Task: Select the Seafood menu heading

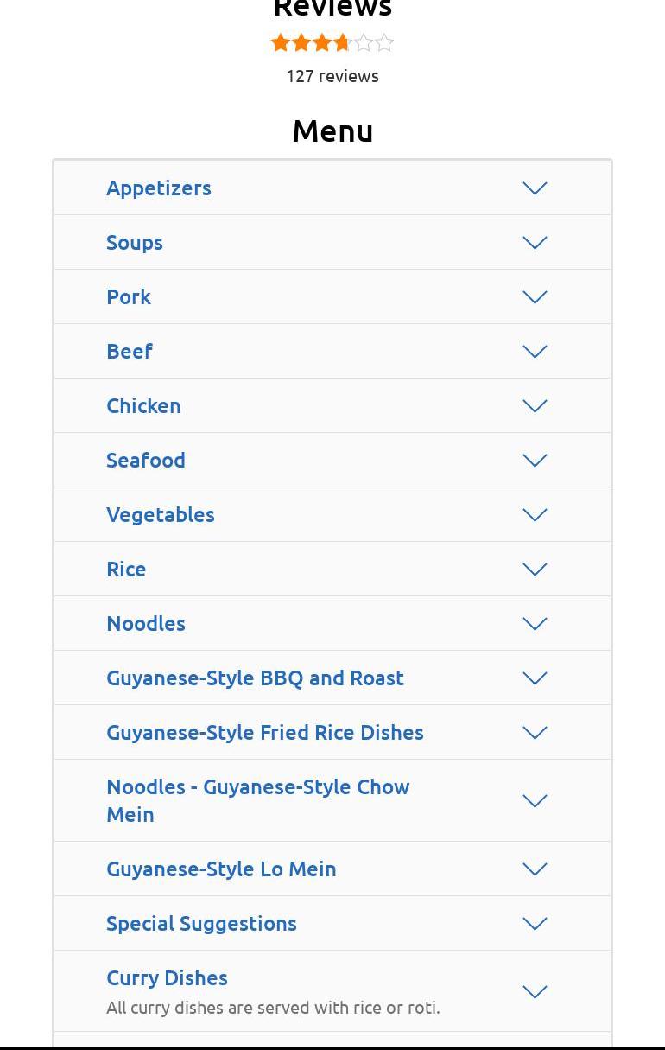Action: coord(145,460)
